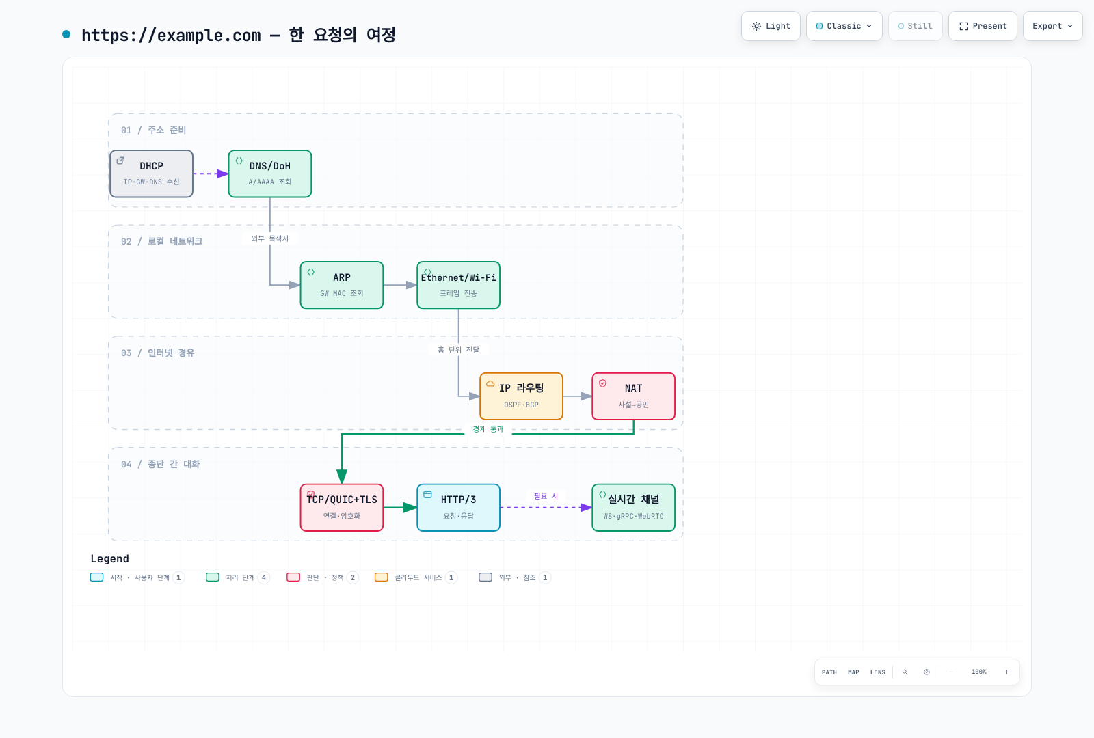Click the 외부 목적지 edge label
1094x738 pixels.
pos(270,238)
